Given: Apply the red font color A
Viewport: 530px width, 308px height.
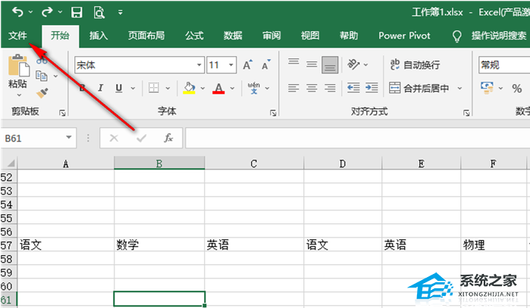Looking at the screenshot, I should tap(218, 88).
